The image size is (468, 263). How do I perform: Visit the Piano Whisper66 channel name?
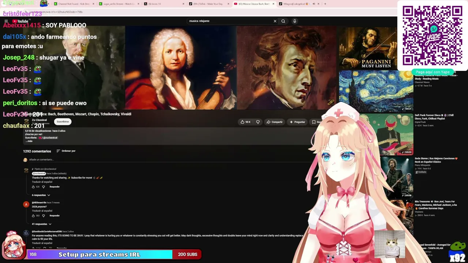(422, 165)
